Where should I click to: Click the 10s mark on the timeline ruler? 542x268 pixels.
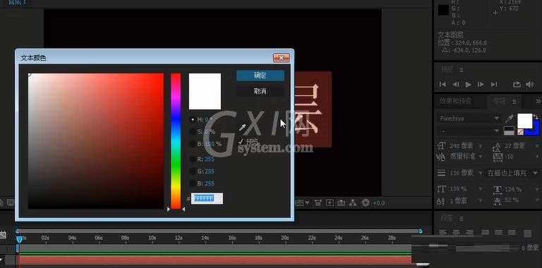pyautogui.click(x=152, y=238)
